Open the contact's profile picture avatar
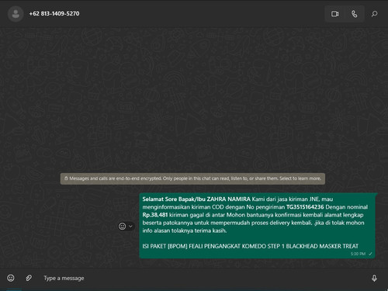This screenshot has height=291, width=388. [16, 14]
